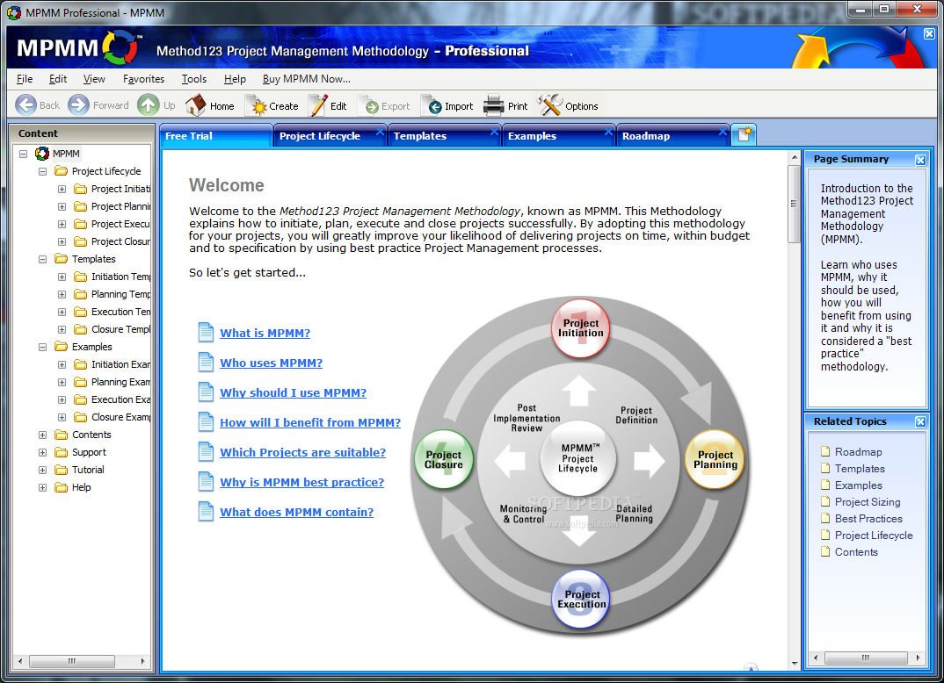Click the Project Execution blue circle
This screenshot has height=683, width=944.
580,599
